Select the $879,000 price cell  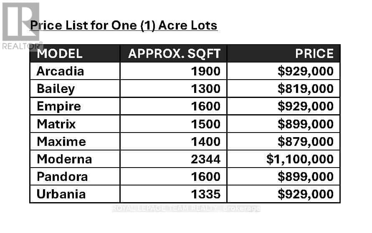pos(306,141)
